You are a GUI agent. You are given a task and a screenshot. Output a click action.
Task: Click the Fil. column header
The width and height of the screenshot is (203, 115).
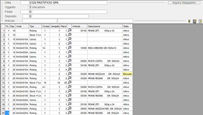[x=7, y=26]
